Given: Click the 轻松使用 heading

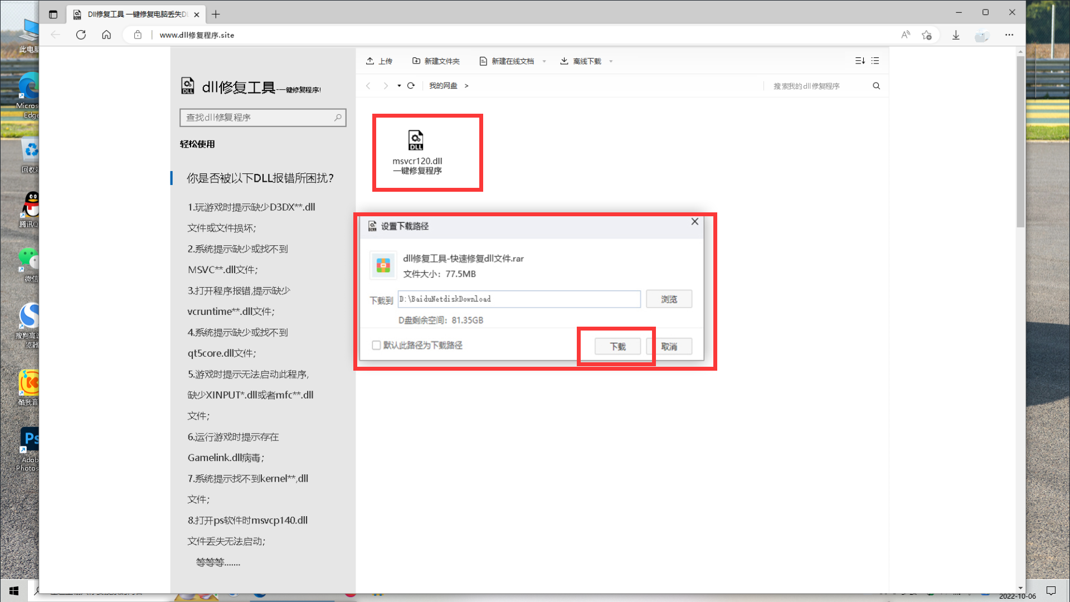Looking at the screenshot, I should (197, 144).
